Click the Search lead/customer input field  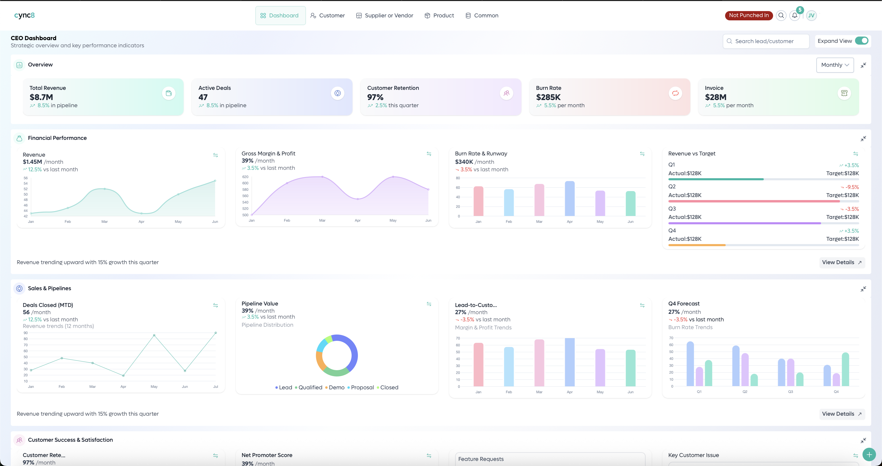point(766,41)
